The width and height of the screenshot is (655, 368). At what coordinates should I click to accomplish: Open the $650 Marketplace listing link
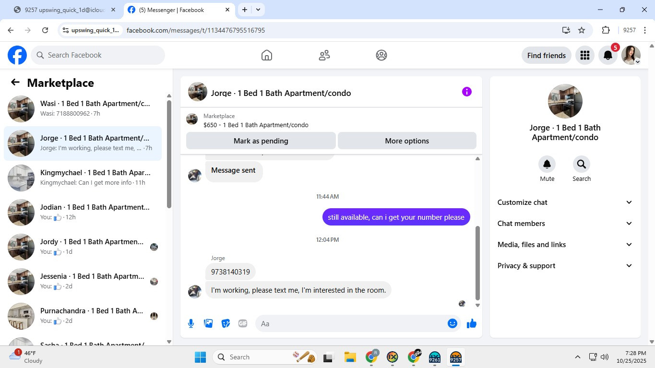256,125
